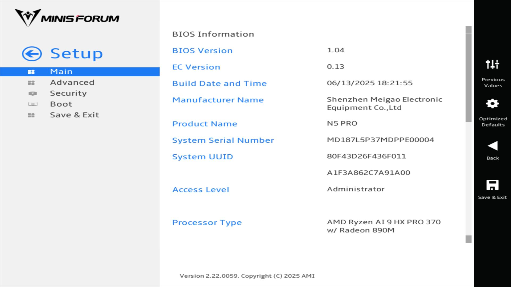Open the Advanced menu
This screenshot has width=511, height=287.
[72, 82]
